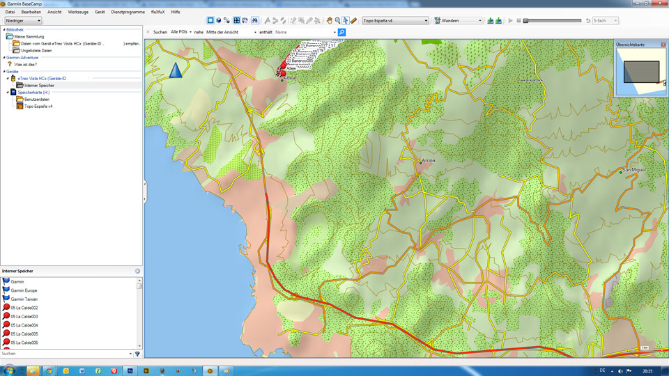669x376 pixels.
Task: Click the play button in playback toolbar
Action: [x=510, y=20]
